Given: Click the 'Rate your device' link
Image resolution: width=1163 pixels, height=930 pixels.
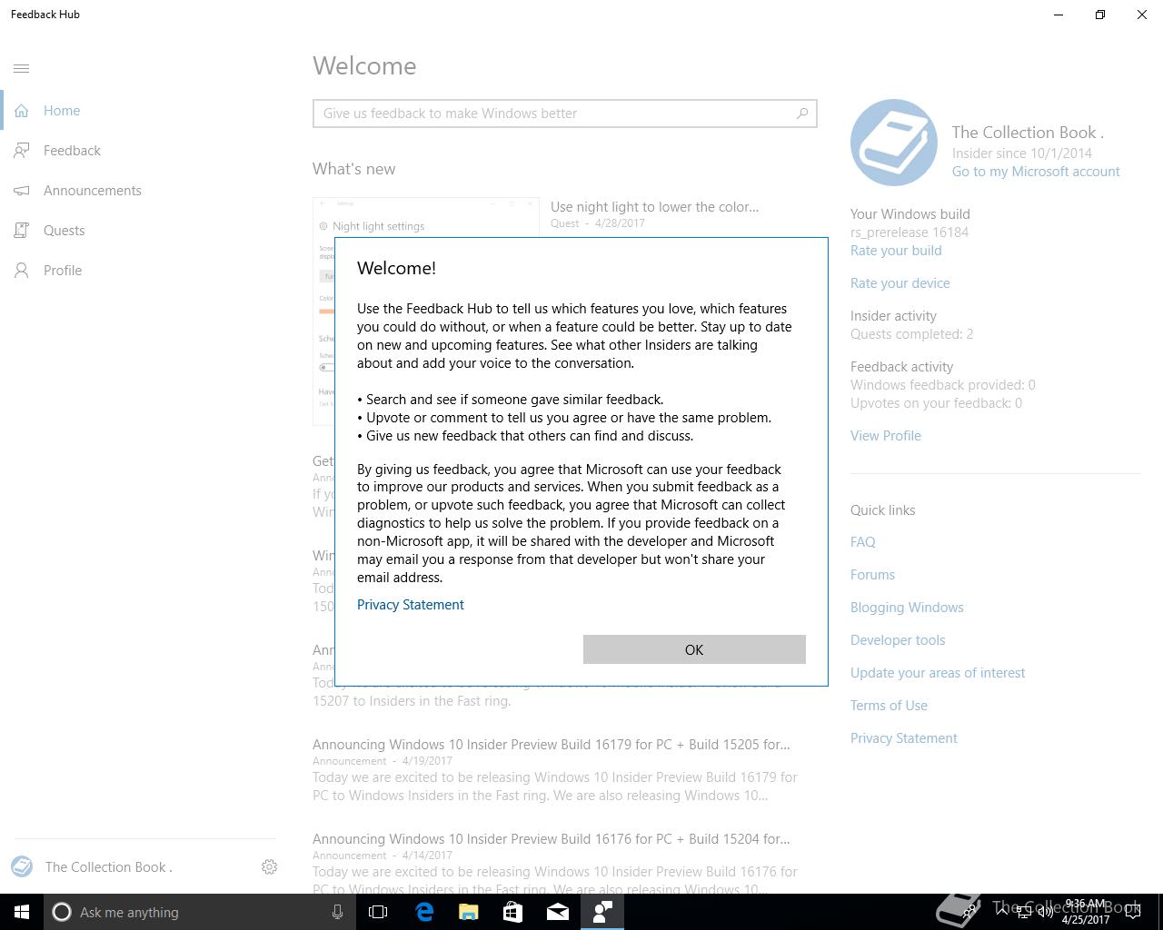Looking at the screenshot, I should click(x=900, y=283).
